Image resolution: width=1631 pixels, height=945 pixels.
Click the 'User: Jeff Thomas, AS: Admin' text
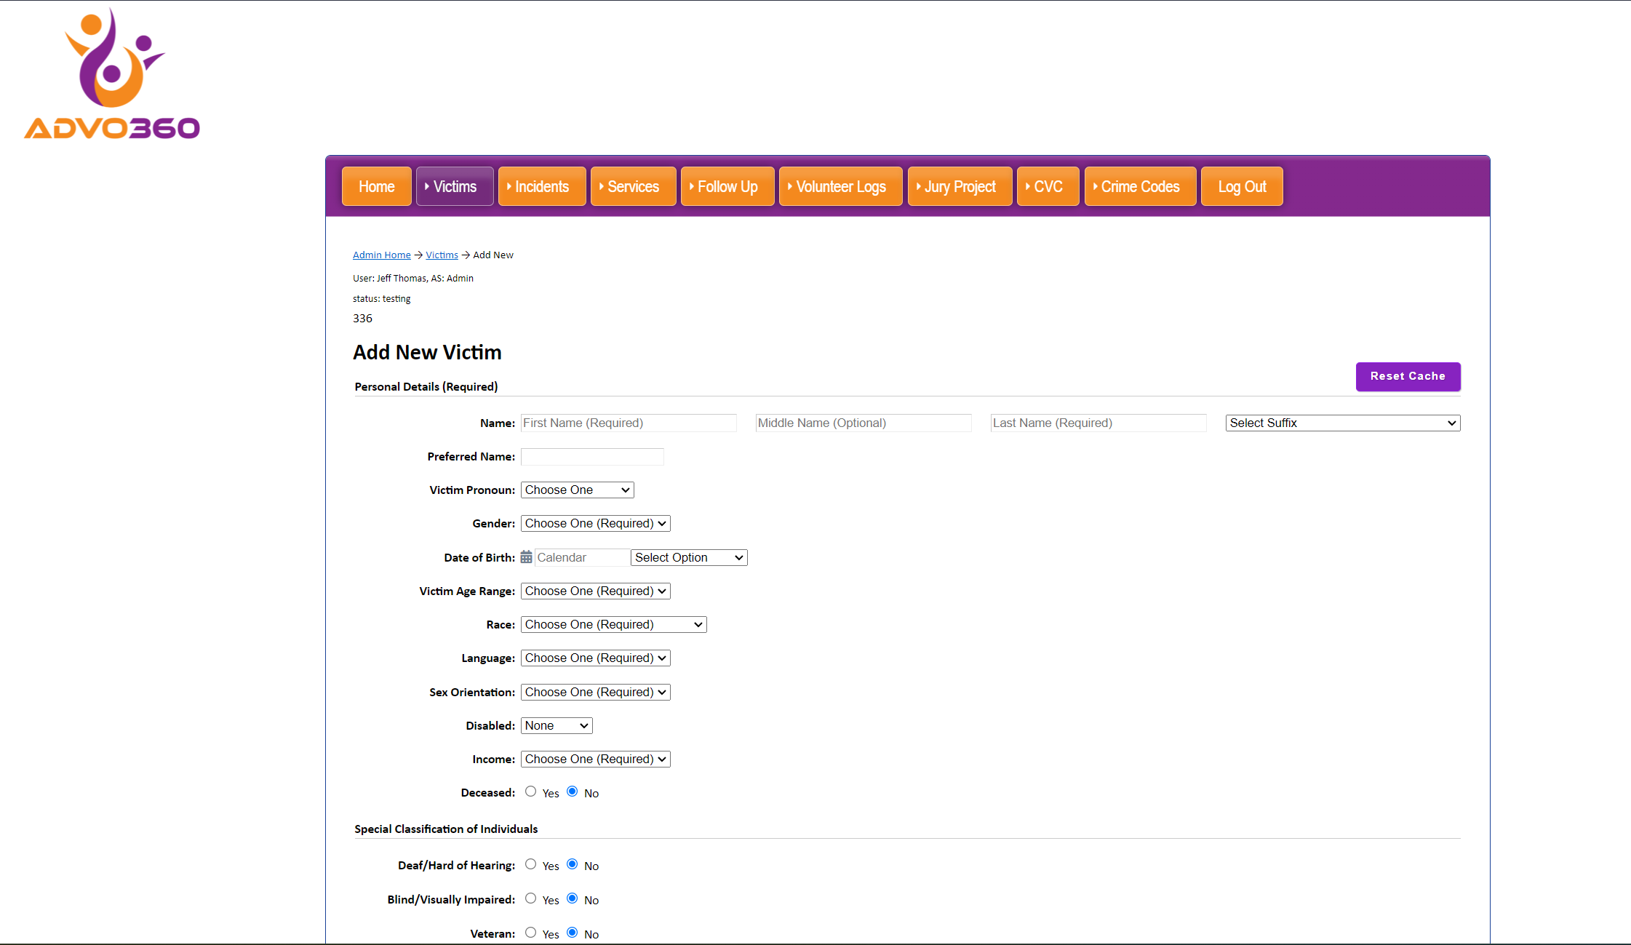pos(413,279)
